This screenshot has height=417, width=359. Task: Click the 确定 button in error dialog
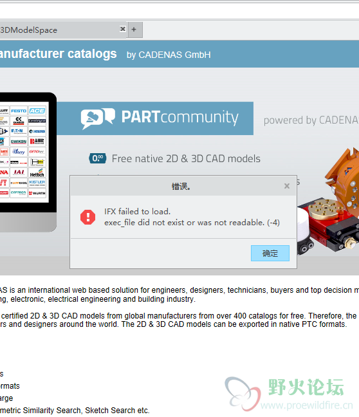point(270,253)
